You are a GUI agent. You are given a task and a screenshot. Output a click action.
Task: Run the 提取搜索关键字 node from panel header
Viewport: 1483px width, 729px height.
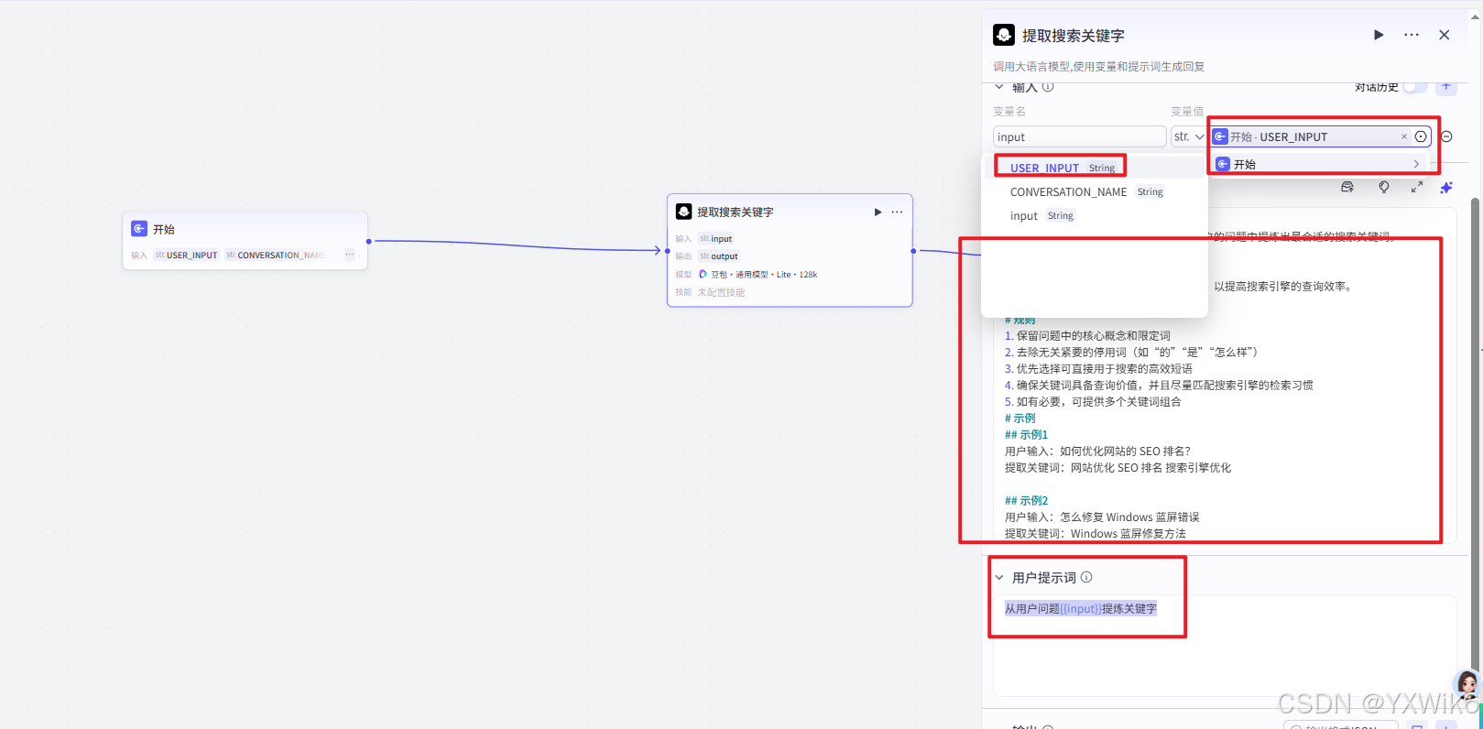(1379, 35)
